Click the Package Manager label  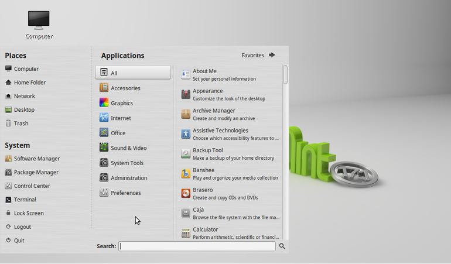click(36, 172)
